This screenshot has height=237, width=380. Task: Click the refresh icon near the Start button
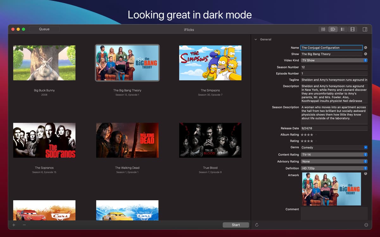tap(256, 225)
